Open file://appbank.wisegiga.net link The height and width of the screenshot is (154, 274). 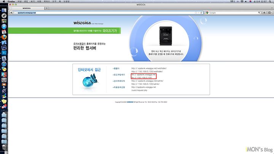143,75
